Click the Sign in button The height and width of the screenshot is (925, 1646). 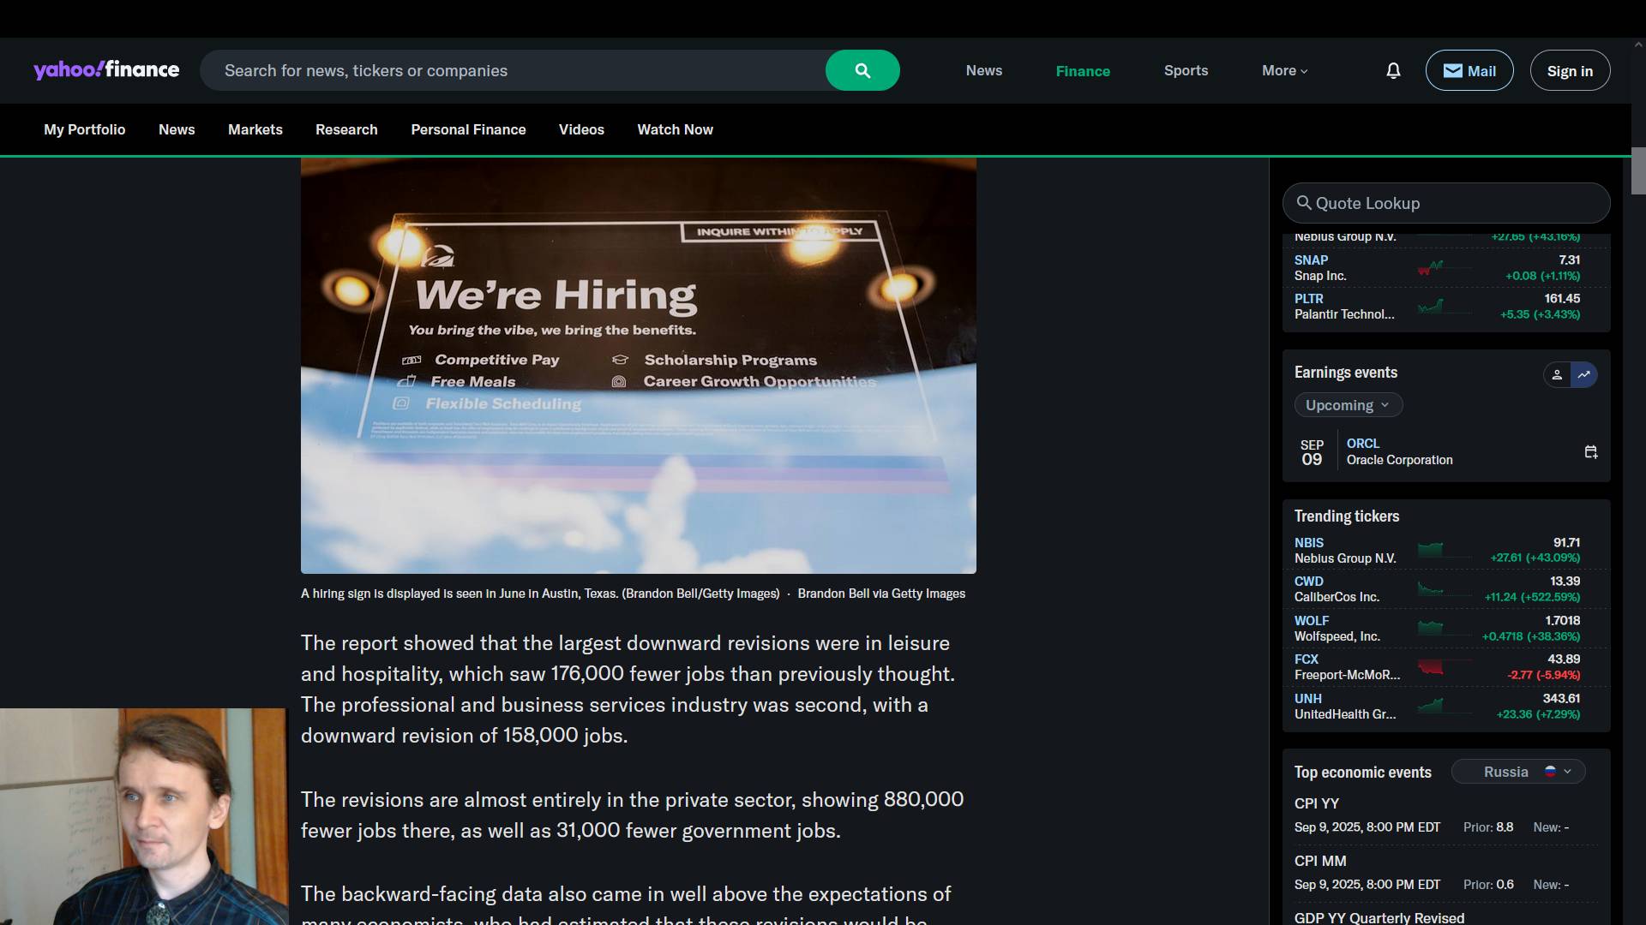coord(1570,71)
